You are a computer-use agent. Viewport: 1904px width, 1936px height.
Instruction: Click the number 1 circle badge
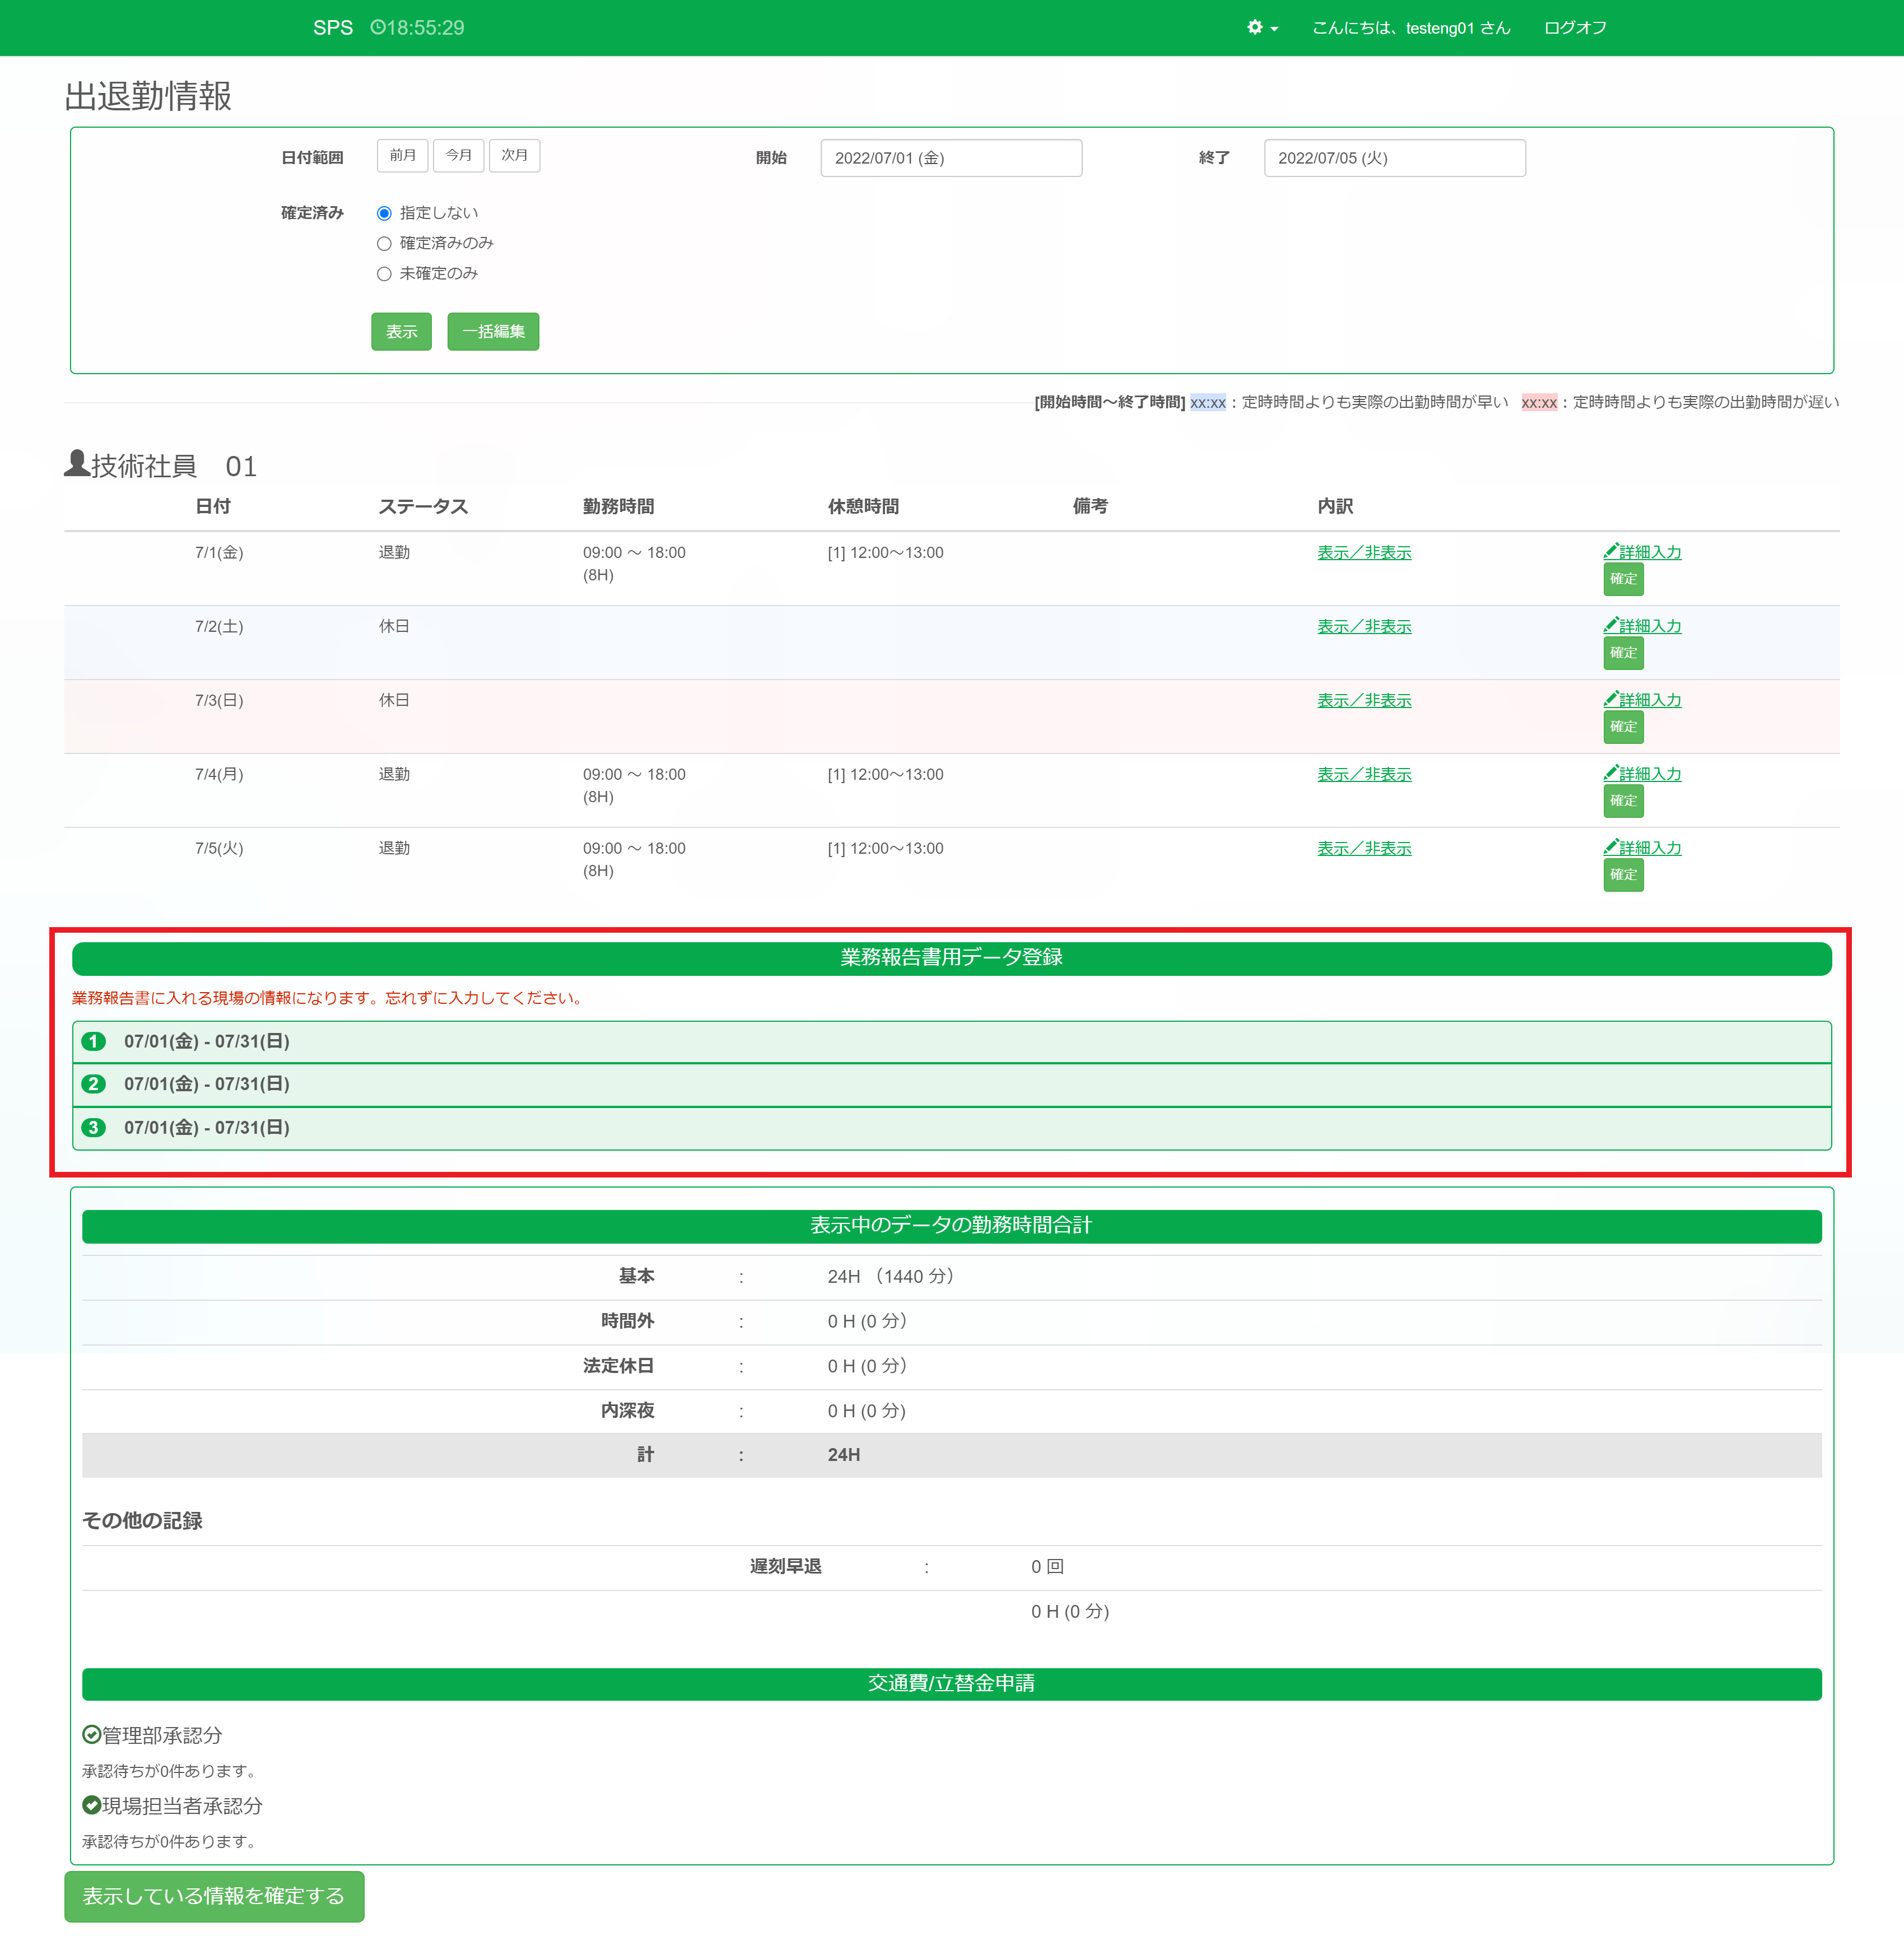94,1041
